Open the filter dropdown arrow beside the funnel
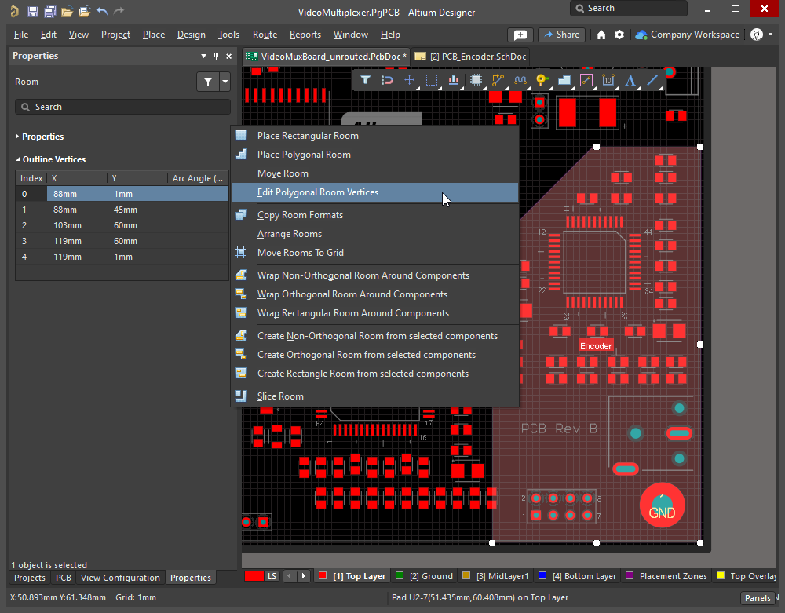Viewport: 785px width, 613px height. tap(225, 82)
